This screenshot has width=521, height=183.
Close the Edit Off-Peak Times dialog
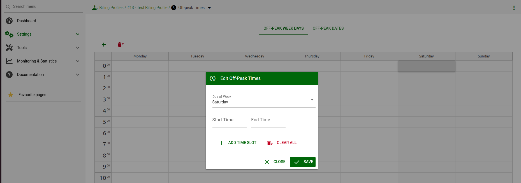click(x=275, y=162)
